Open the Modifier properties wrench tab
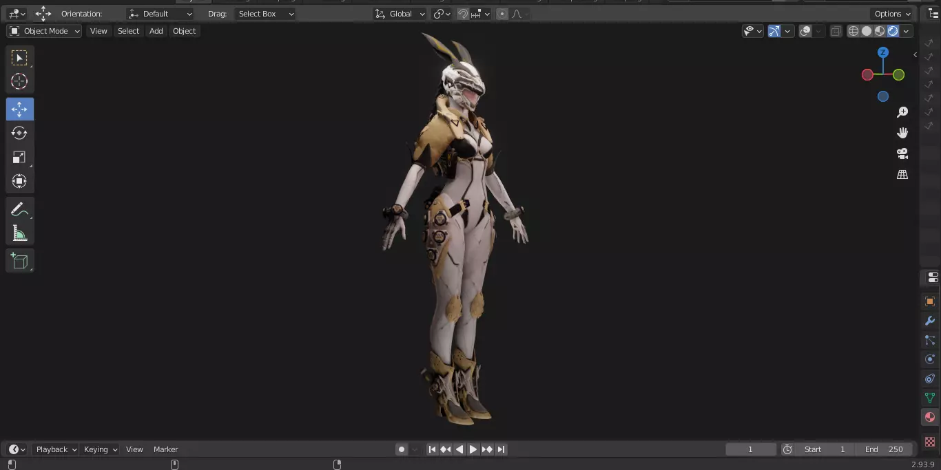Viewport: 941px width, 470px height. (930, 321)
